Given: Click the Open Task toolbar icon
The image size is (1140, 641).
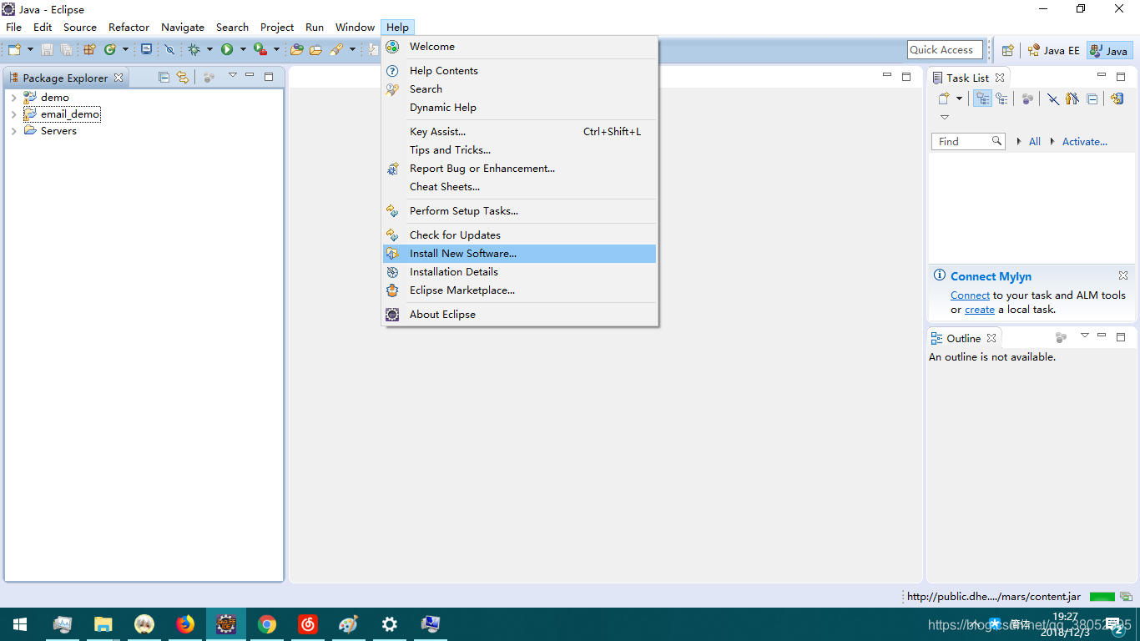Looking at the screenshot, I should click(x=316, y=50).
